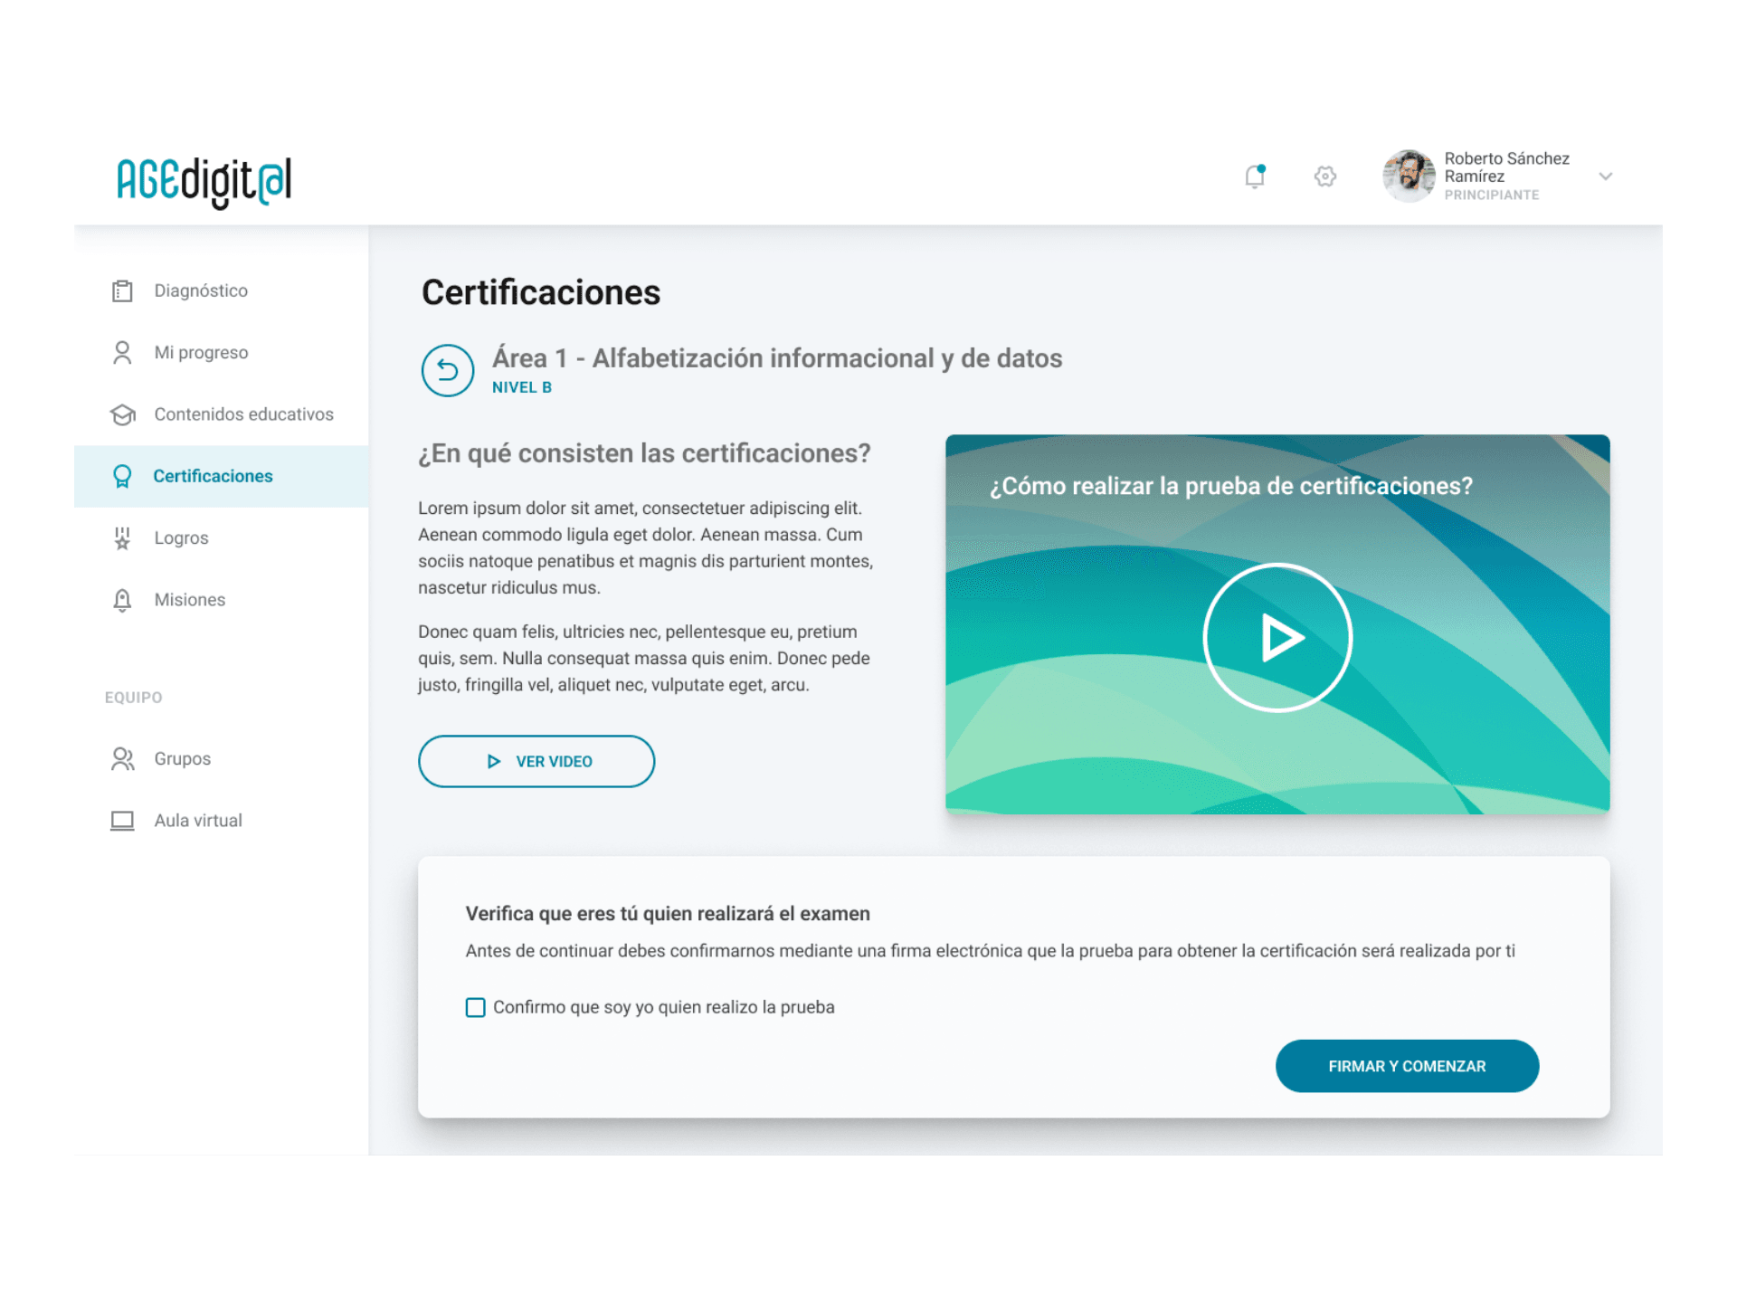Image resolution: width=1737 pixels, height=1303 pixels.
Task: Select the Certificaciones sidebar item
Action: click(213, 476)
